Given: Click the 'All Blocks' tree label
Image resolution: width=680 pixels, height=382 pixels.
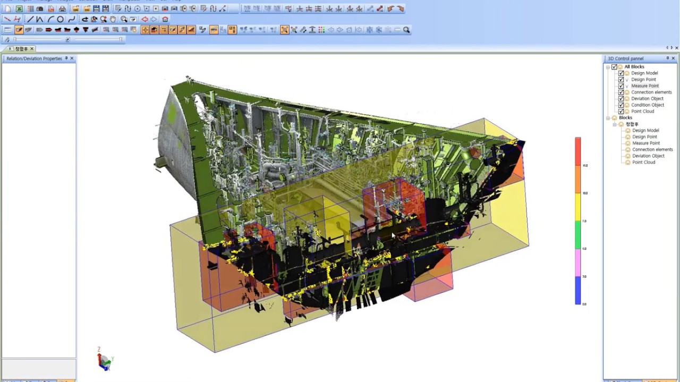Looking at the screenshot, I should click(634, 67).
